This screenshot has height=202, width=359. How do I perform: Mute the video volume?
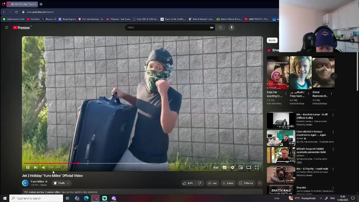(x=43, y=167)
